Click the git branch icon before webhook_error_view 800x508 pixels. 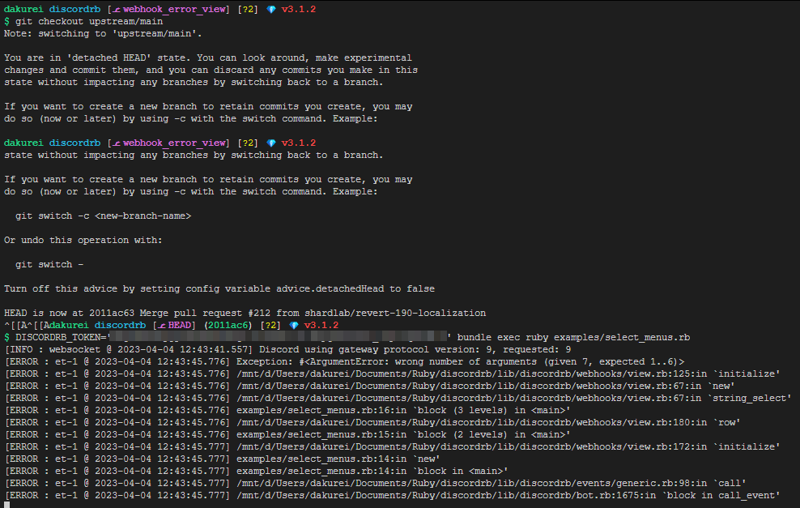click(x=120, y=9)
